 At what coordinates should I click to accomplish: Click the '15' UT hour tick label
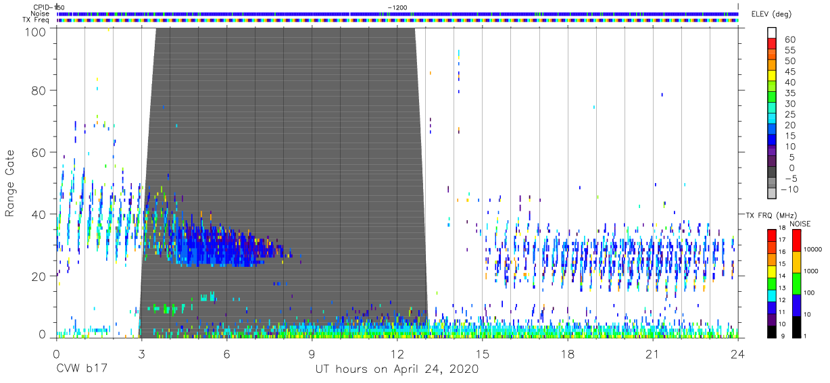pyautogui.click(x=482, y=353)
